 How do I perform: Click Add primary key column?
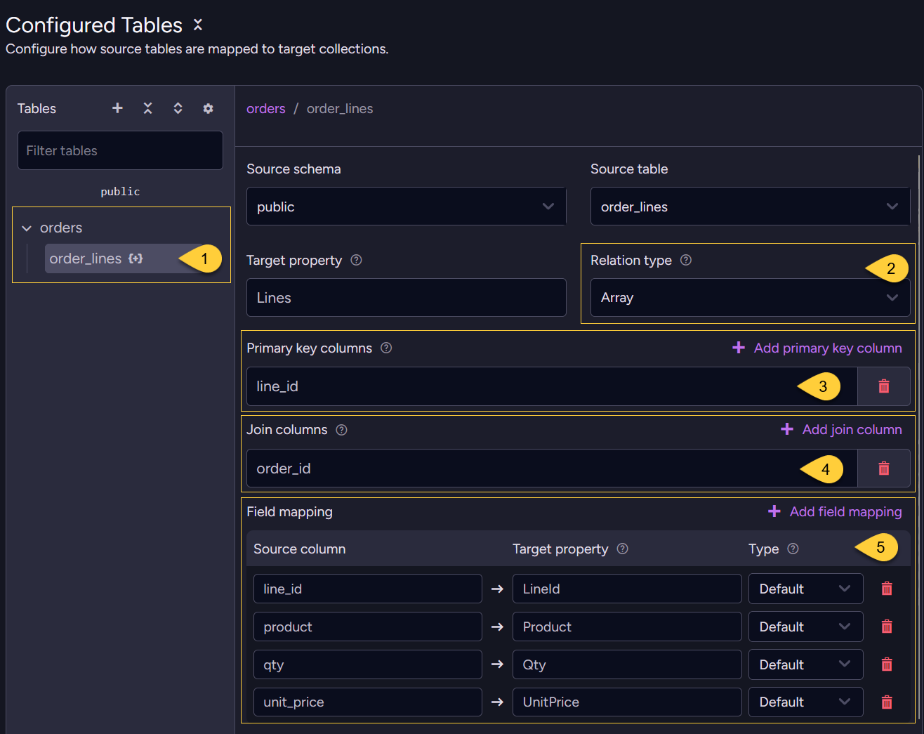[x=817, y=348]
